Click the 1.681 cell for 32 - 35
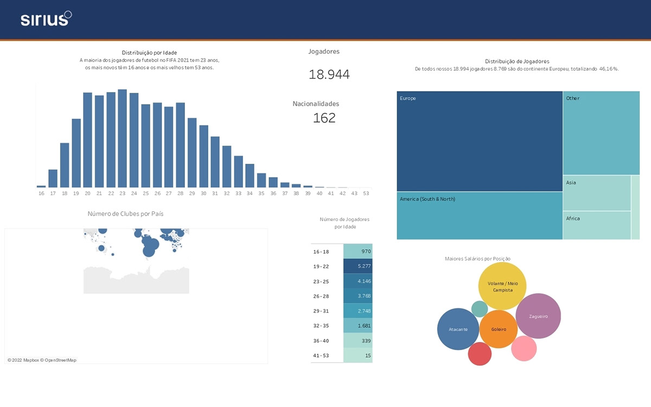Screen dimensions: 651x407 [358, 326]
